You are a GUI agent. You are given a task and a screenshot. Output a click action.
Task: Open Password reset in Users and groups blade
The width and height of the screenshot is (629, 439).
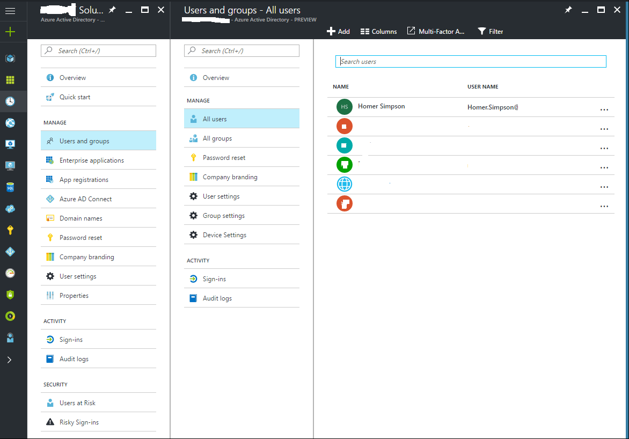(242, 157)
